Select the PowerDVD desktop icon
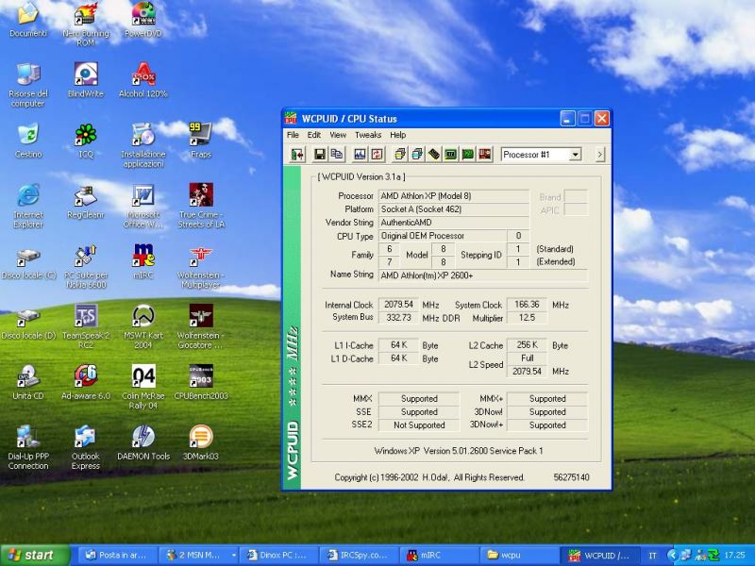Viewport: 755px width, 566px height. coord(143,20)
